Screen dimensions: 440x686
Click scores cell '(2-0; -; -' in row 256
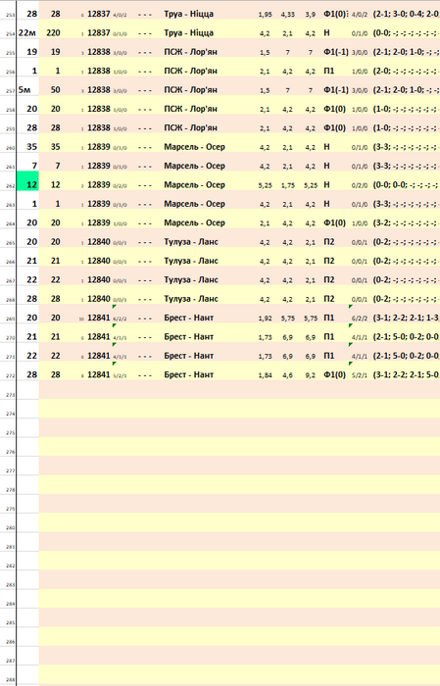point(406,71)
